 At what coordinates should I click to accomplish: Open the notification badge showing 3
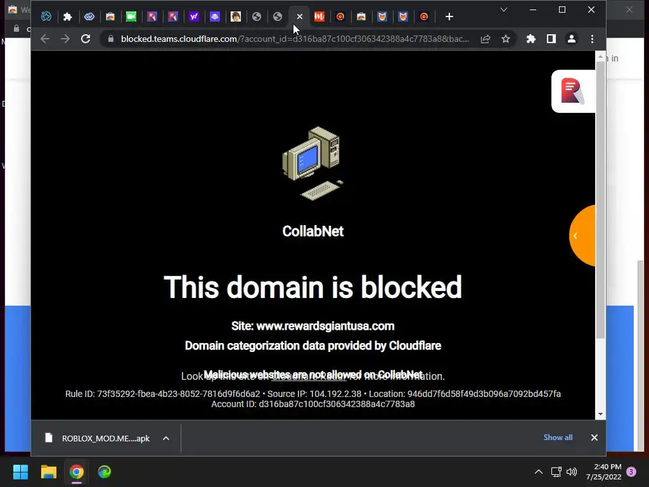click(x=631, y=472)
